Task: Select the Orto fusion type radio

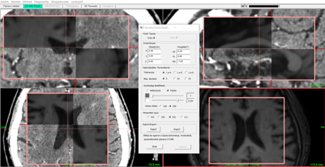Action: [154, 38]
